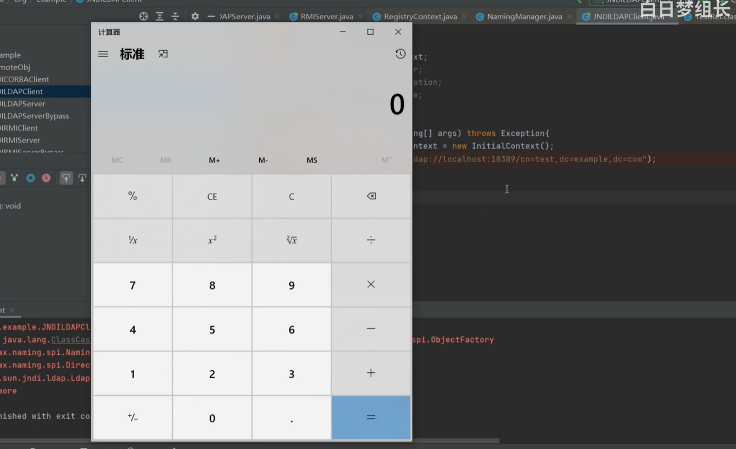Click the ldap URL string in editor
Image resolution: width=736 pixels, height=449 pixels.
(529, 159)
